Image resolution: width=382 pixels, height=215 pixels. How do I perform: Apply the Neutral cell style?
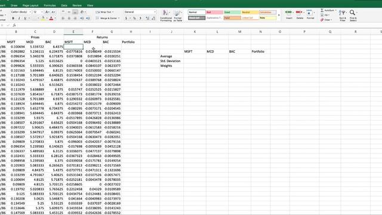pyautogui.click(x=250, y=12)
